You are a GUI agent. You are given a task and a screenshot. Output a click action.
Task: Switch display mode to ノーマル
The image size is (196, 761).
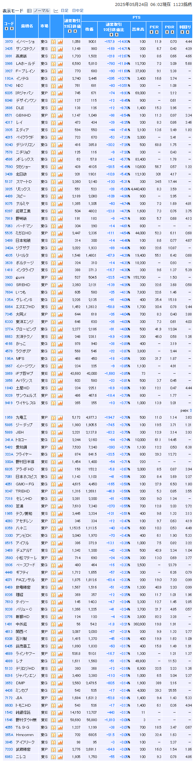(41, 11)
